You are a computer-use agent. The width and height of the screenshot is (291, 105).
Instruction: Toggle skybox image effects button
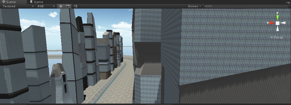68,6
